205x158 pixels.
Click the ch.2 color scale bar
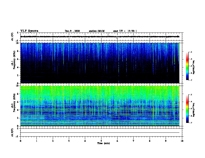187,109
